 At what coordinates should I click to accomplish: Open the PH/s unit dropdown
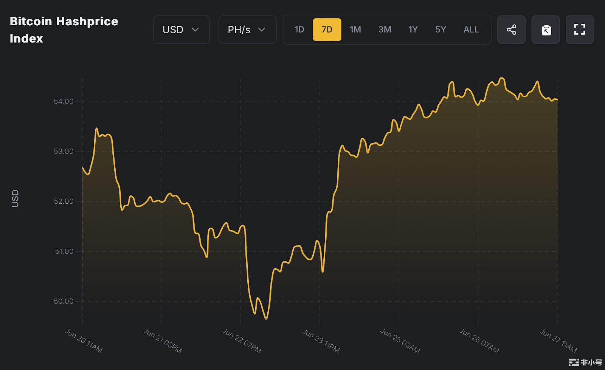(247, 29)
